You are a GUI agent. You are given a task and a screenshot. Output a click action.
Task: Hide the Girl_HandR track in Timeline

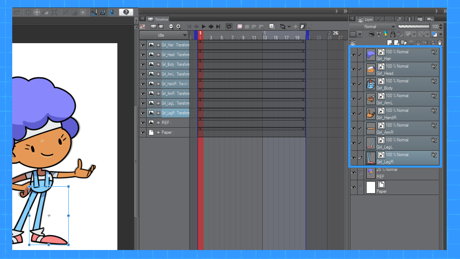click(143, 84)
